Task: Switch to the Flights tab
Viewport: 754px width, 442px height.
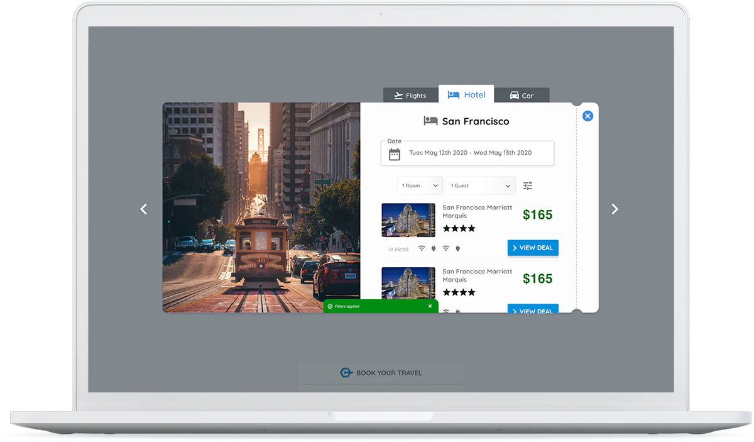Action: point(410,96)
